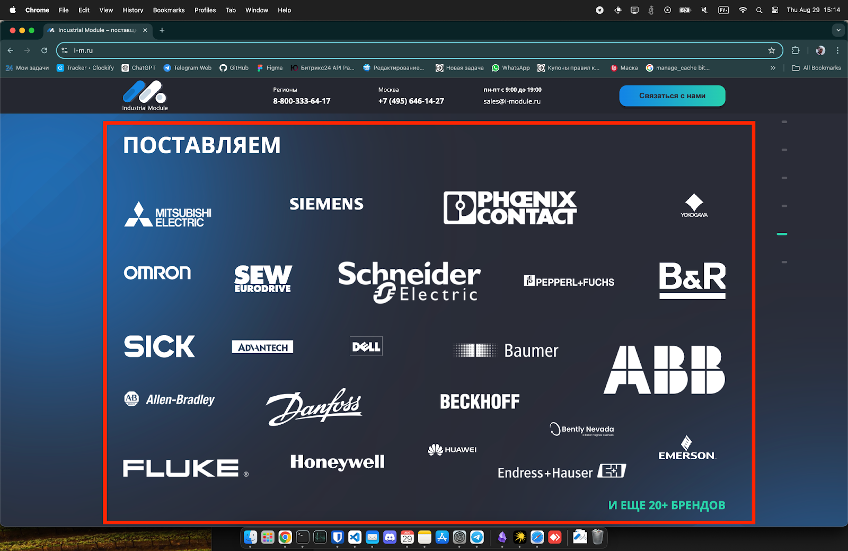
Task: Click the Schneider Electric logo
Action: [x=409, y=282]
